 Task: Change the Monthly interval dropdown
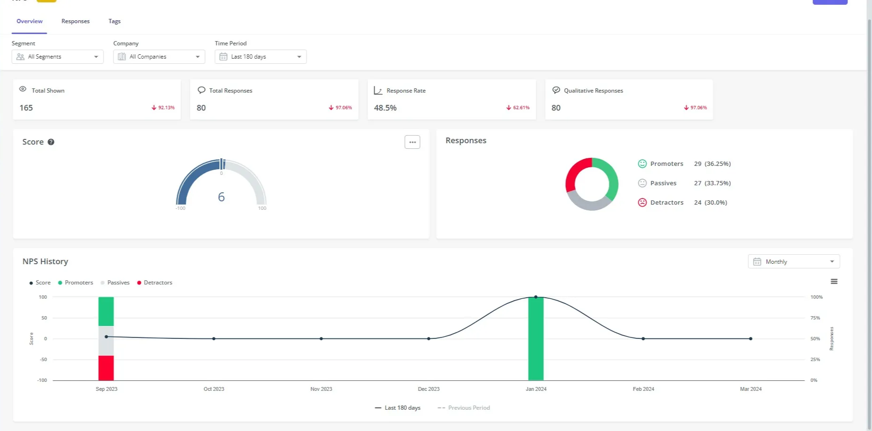[x=793, y=261]
